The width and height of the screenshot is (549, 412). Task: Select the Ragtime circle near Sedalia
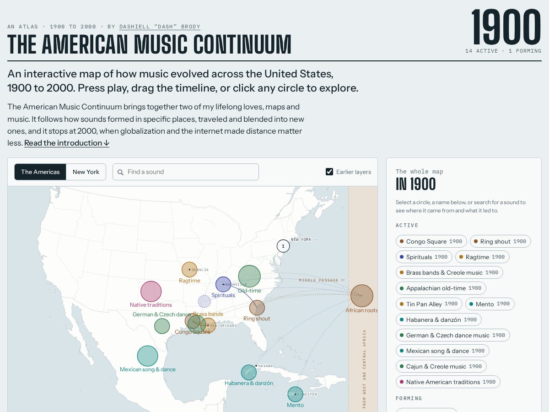tap(189, 270)
